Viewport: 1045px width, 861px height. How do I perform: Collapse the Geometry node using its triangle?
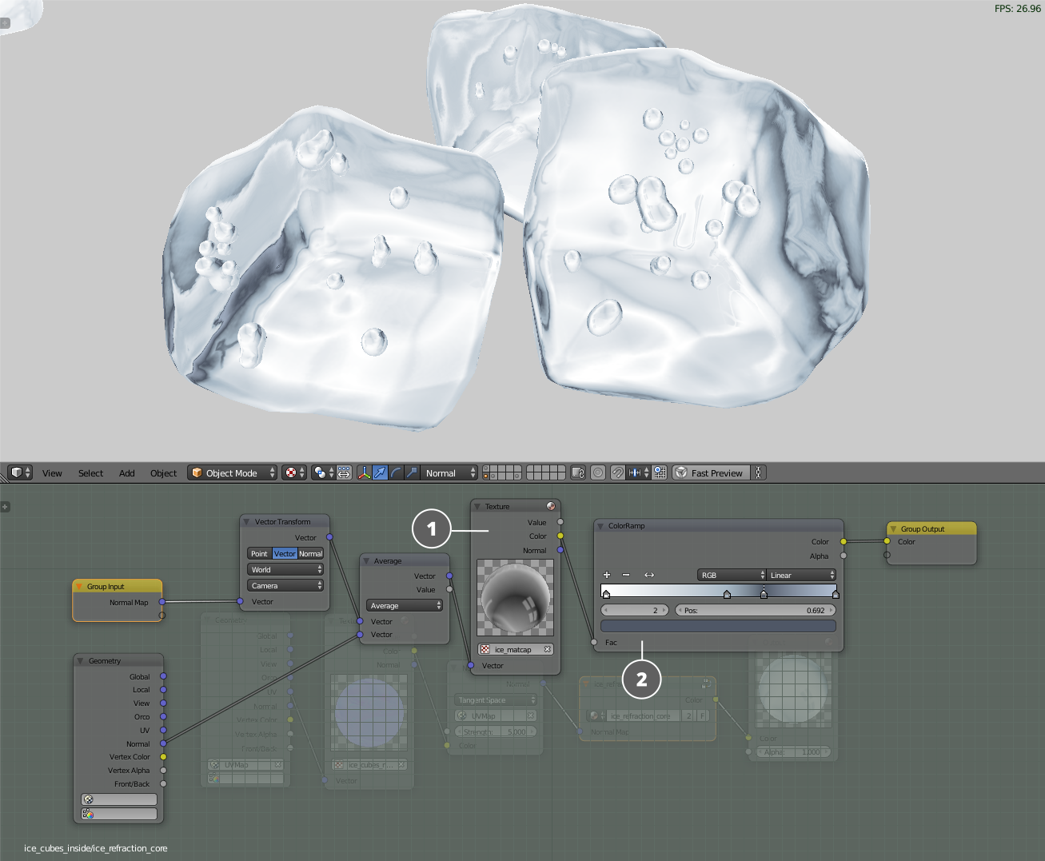click(81, 661)
